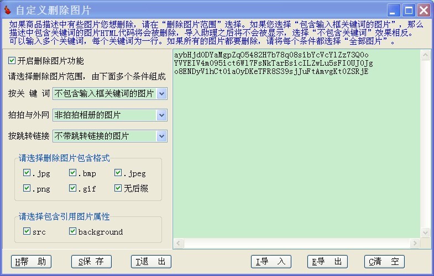Image resolution: width=434 pixels, height=276 pixels.
Task: Disable the .gif format checkbox
Action: click(x=73, y=188)
